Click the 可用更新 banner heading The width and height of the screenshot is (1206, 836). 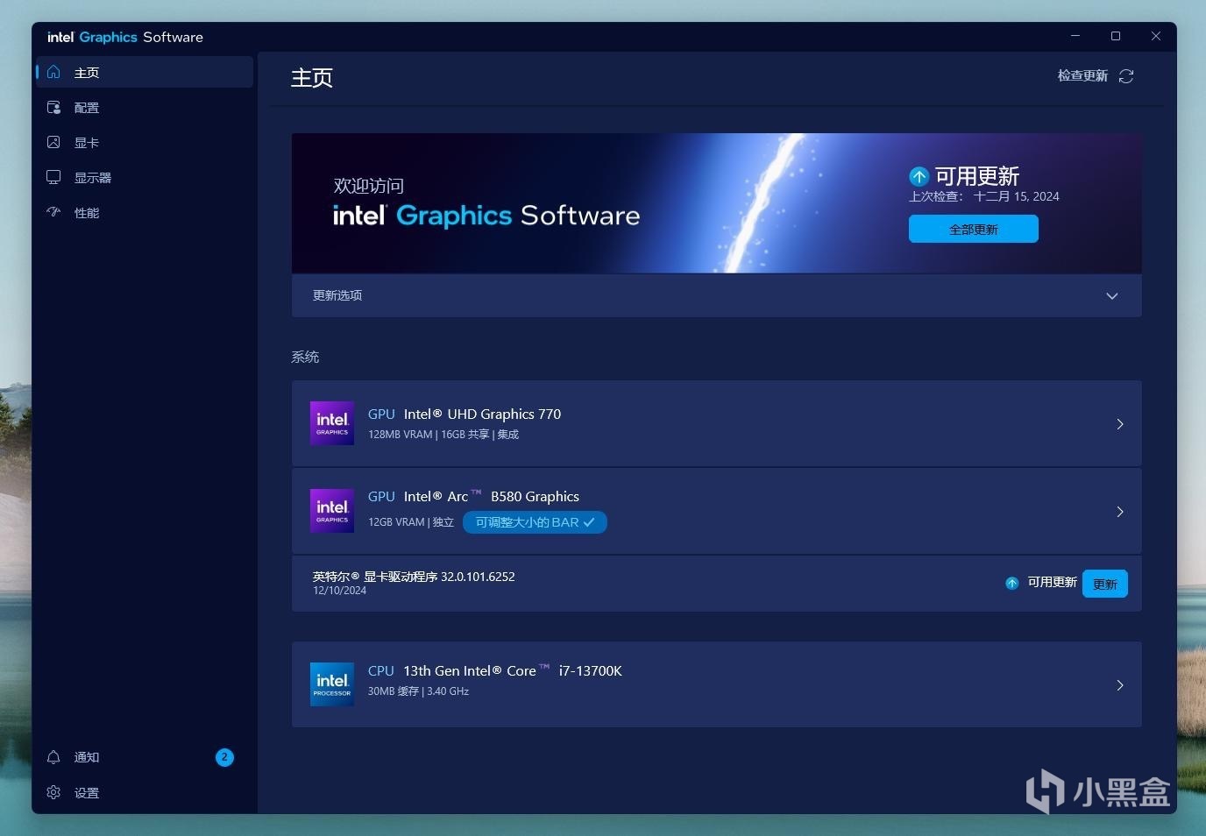[x=977, y=176]
